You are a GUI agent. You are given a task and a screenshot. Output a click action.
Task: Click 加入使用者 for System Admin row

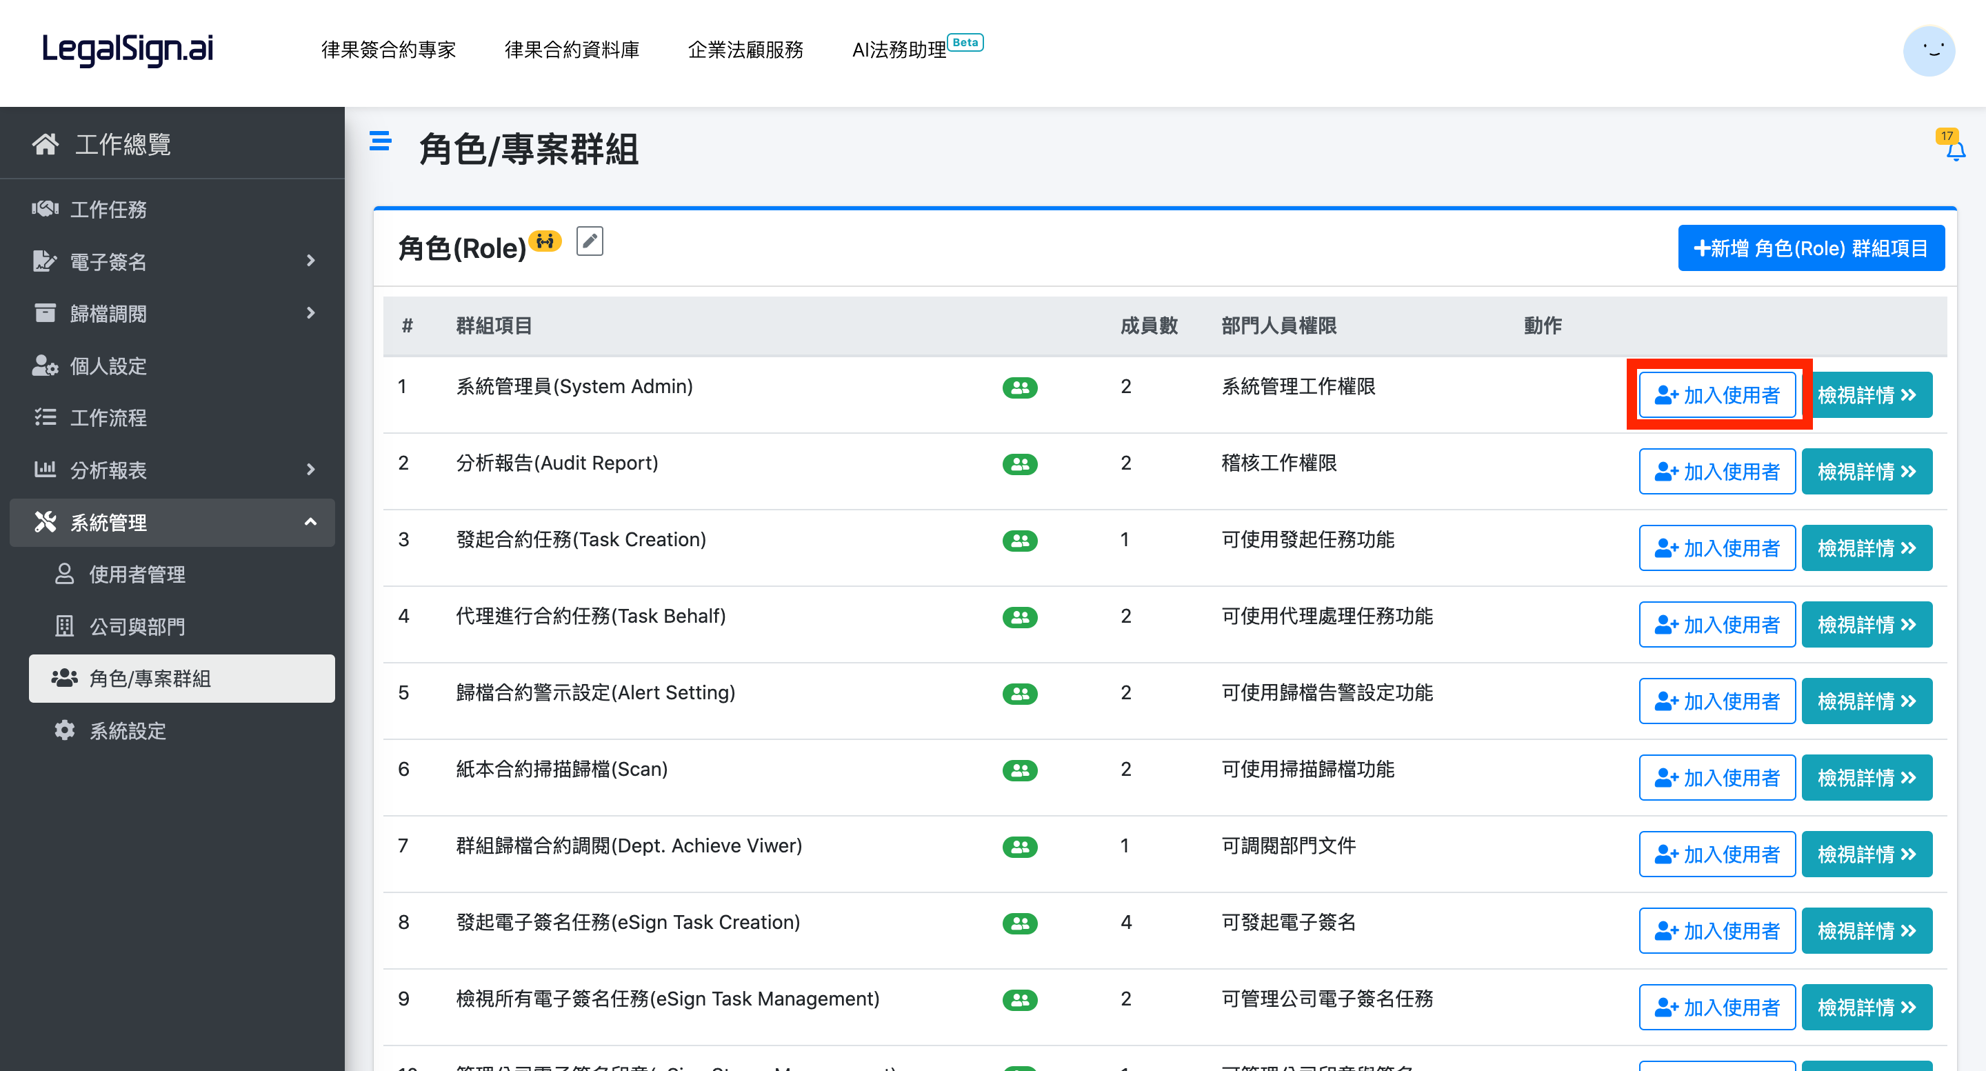coord(1717,396)
